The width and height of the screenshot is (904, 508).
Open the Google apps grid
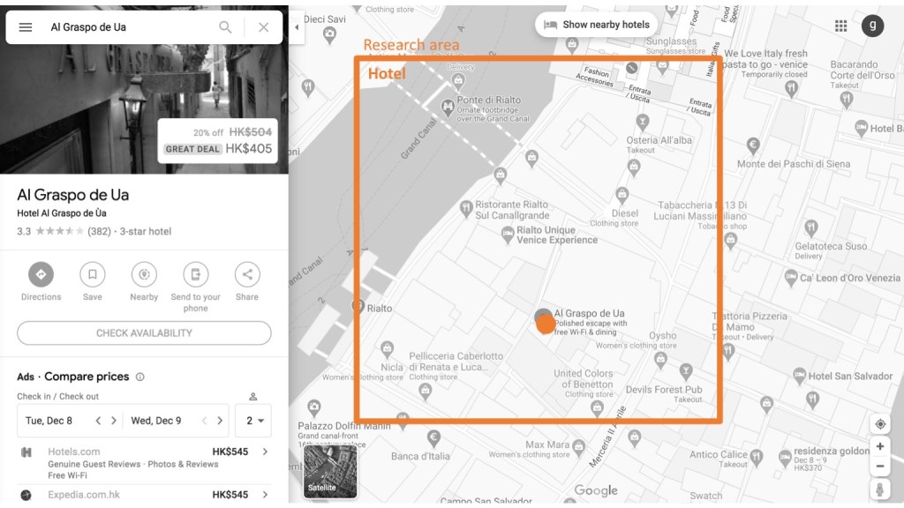[x=840, y=26]
